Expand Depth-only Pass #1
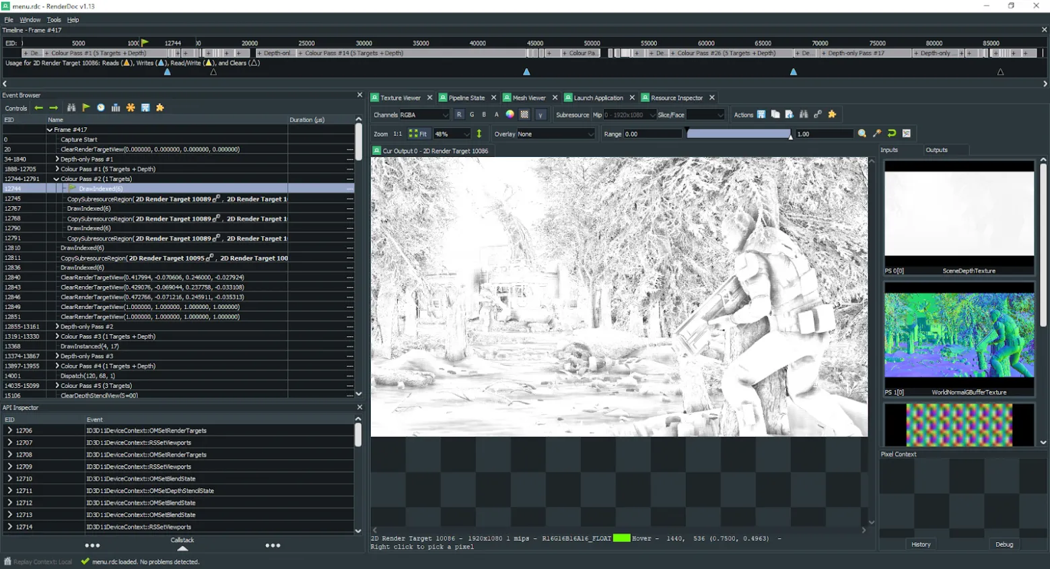This screenshot has height=569, width=1050. pyautogui.click(x=57, y=159)
